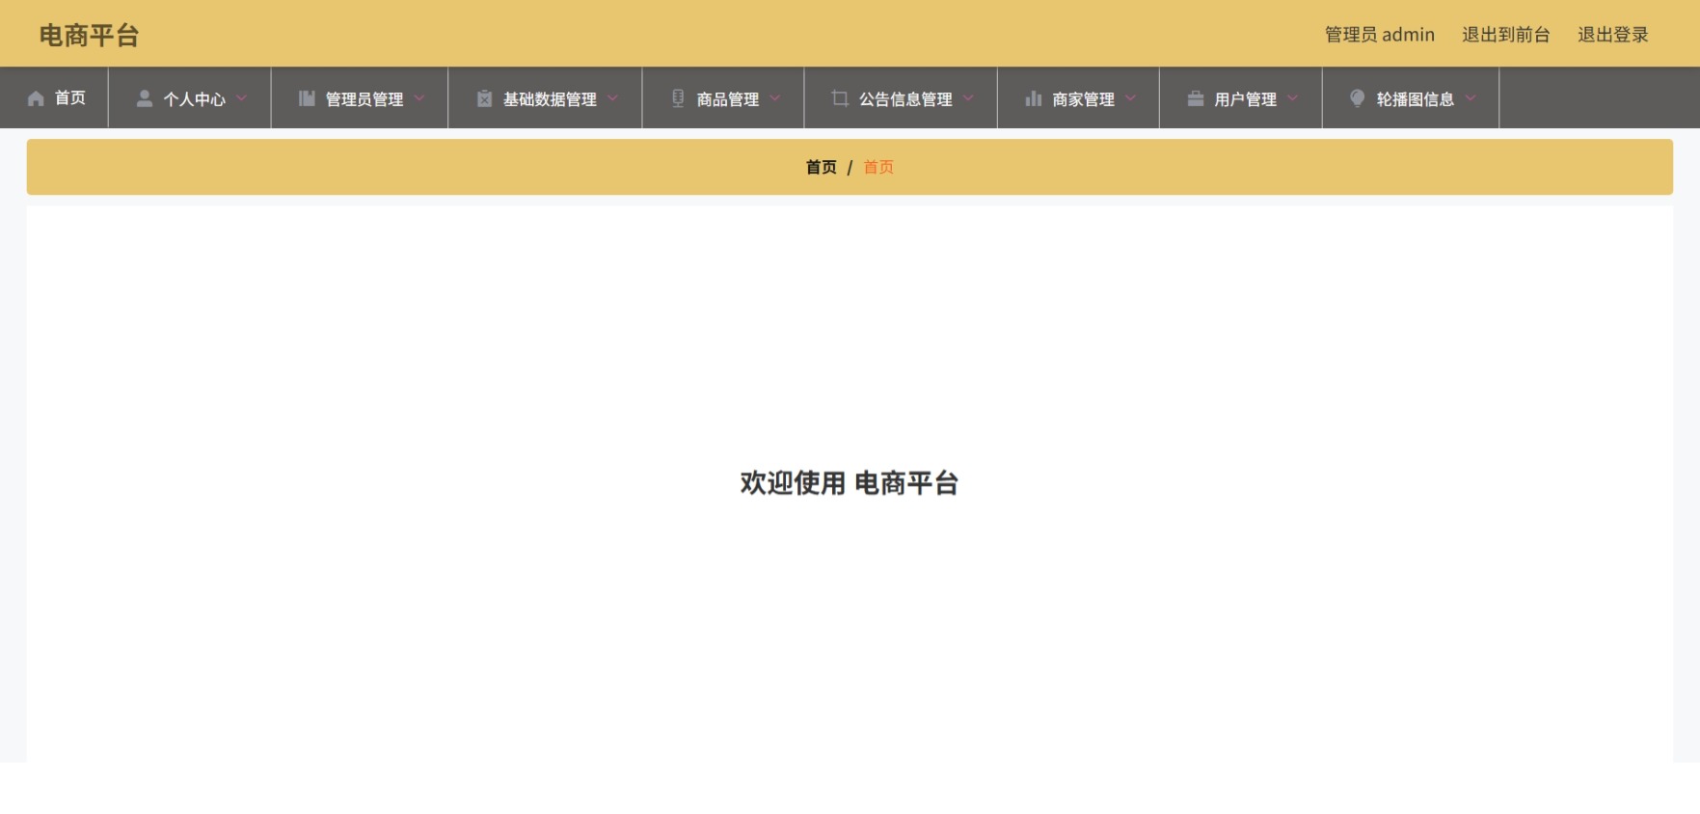
Task: Expand the 管理员管理 dropdown arrow
Action: pos(419,98)
